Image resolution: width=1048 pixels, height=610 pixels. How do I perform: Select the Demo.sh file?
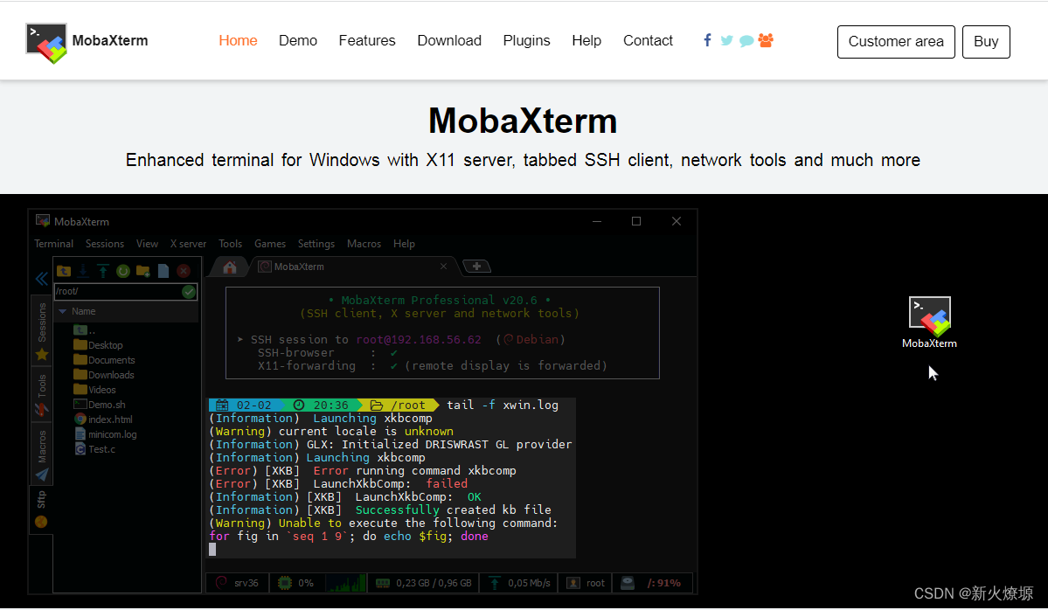click(x=100, y=405)
